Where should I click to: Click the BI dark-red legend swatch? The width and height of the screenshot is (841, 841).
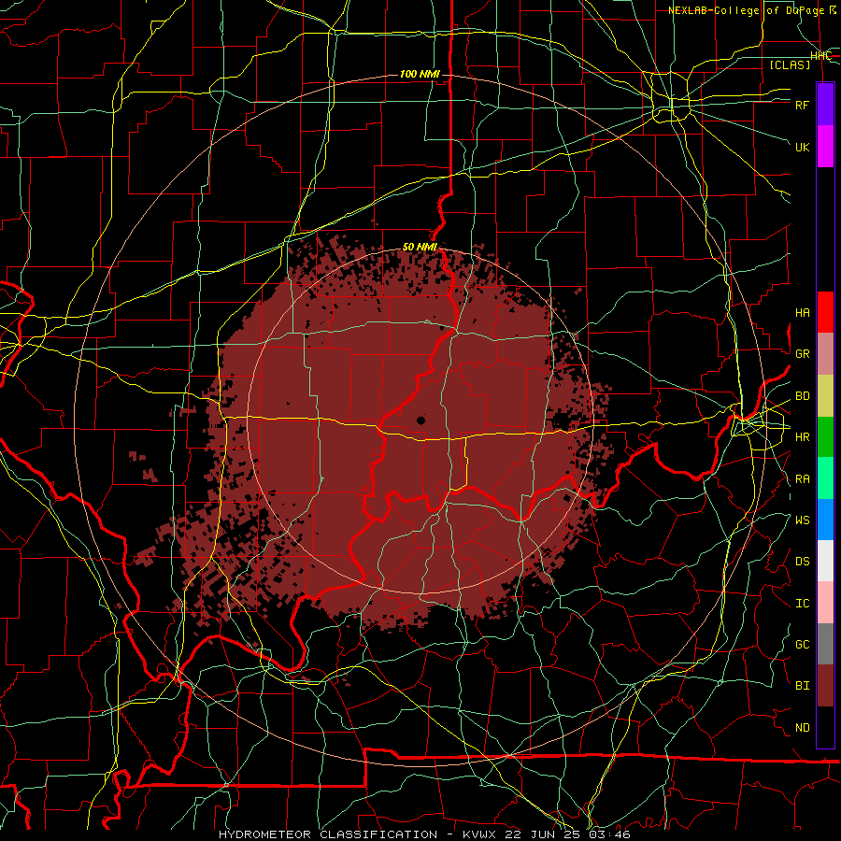click(825, 686)
